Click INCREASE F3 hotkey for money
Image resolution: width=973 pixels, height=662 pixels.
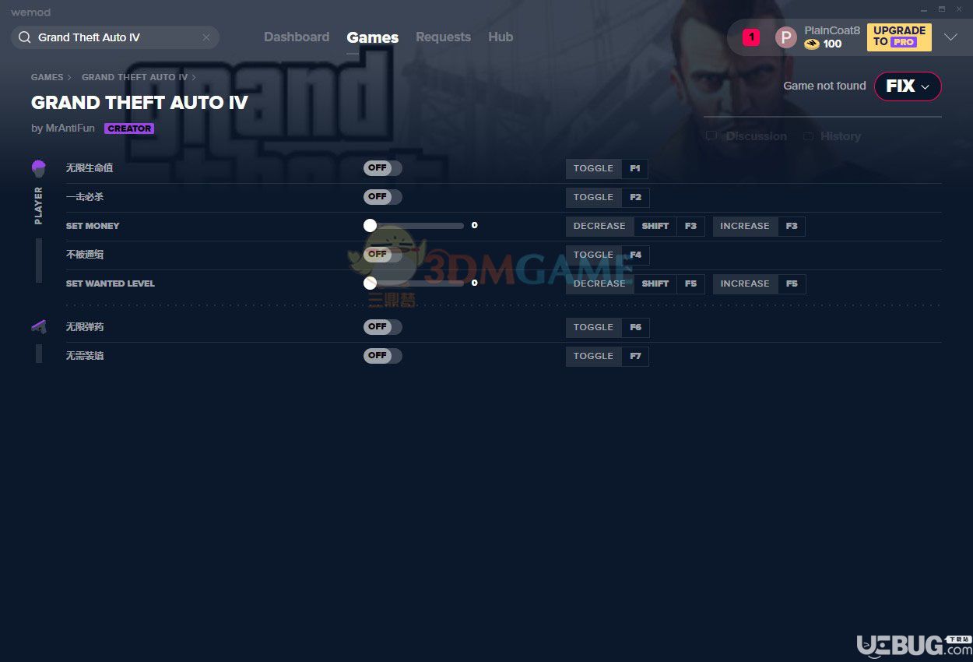point(759,226)
